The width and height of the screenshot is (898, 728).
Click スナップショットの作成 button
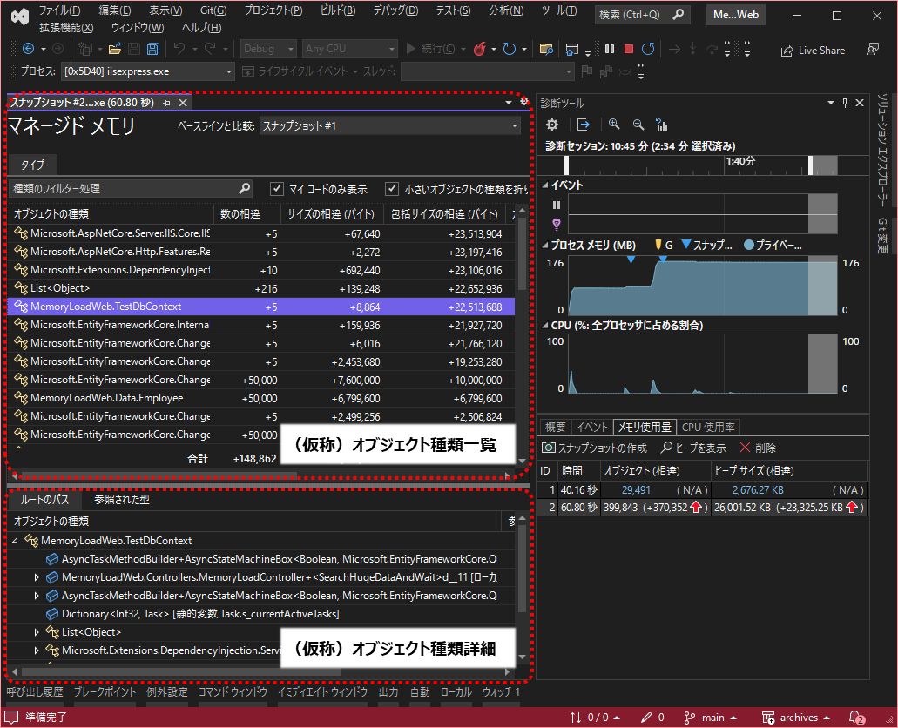[595, 448]
